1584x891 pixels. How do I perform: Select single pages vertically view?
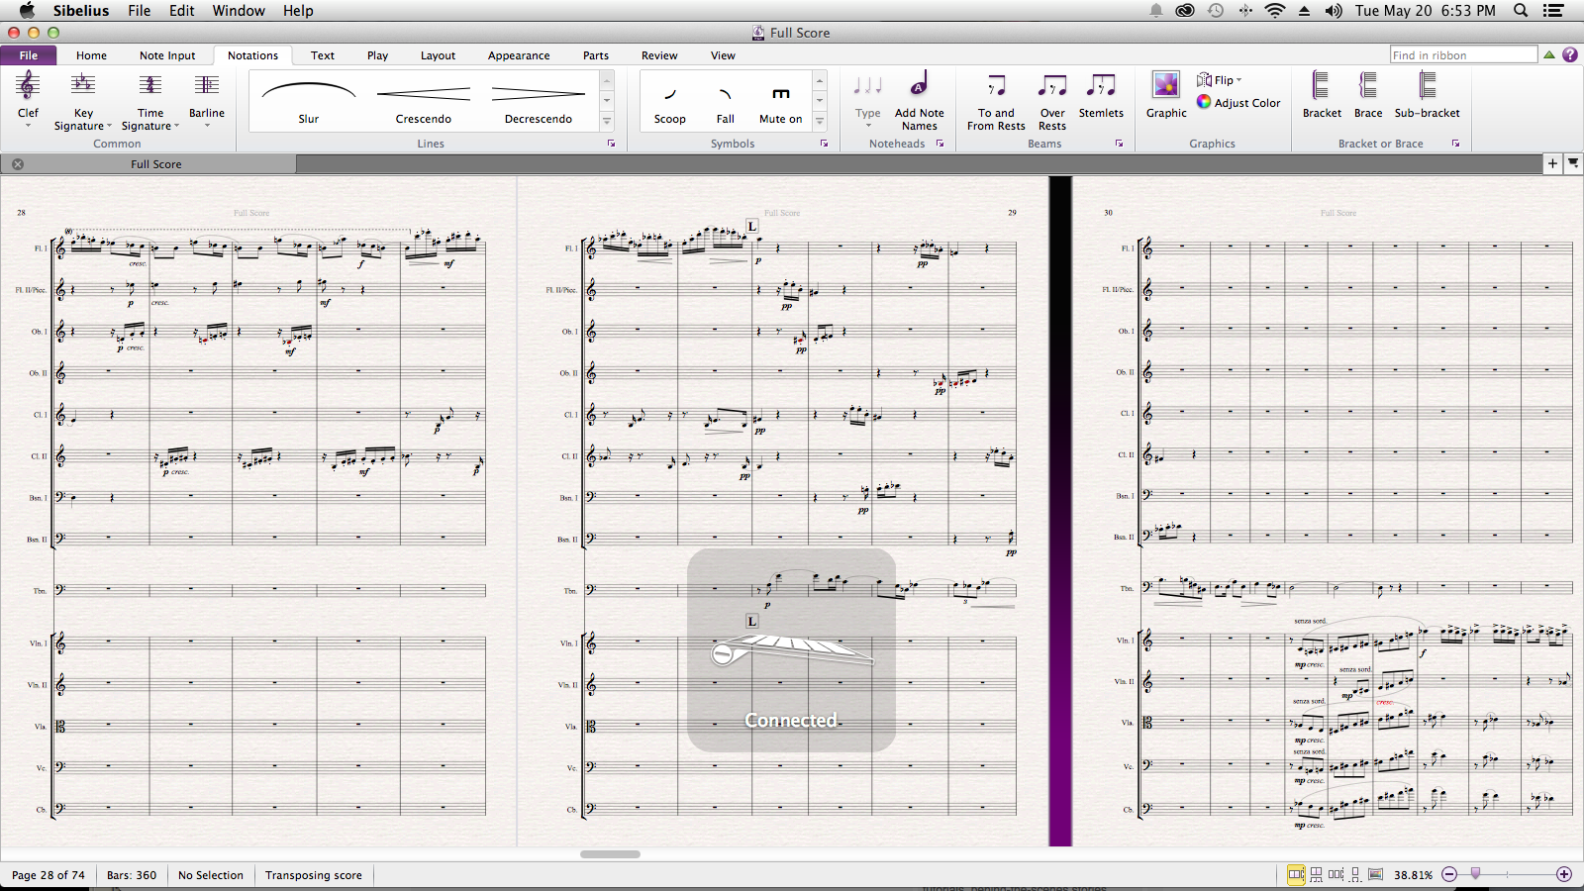coord(1355,874)
